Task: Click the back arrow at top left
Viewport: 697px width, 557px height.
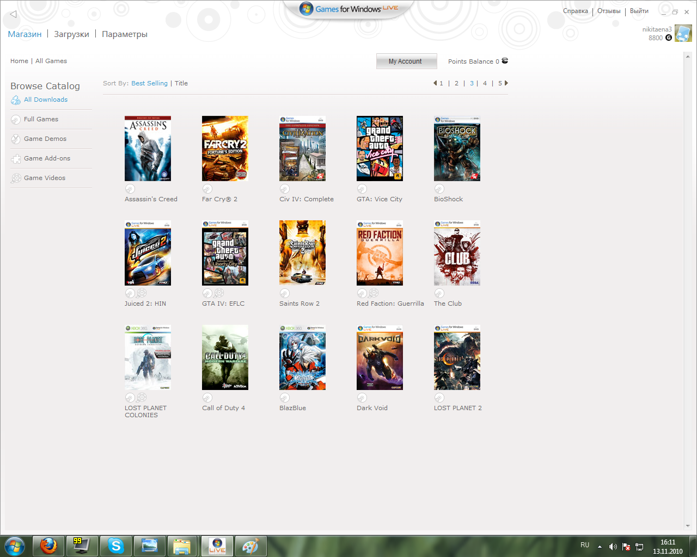Action: click(14, 14)
